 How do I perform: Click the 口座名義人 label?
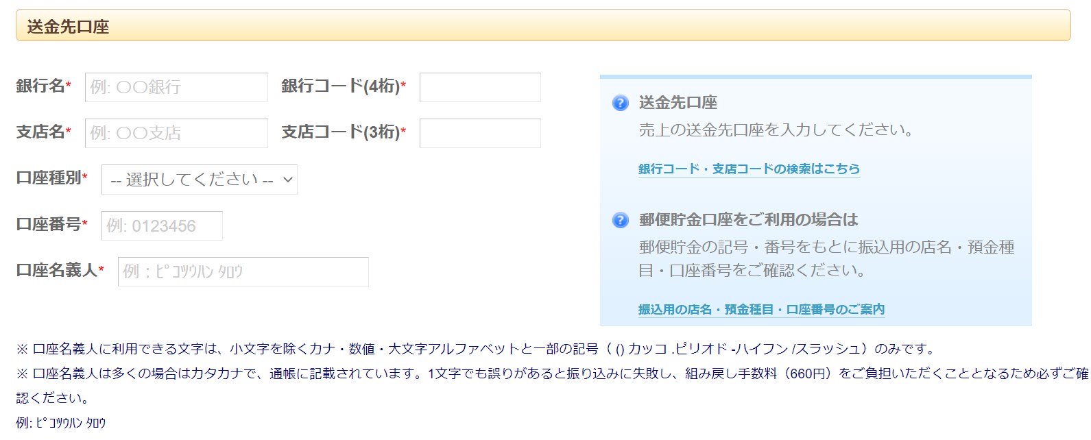pyautogui.click(x=57, y=271)
